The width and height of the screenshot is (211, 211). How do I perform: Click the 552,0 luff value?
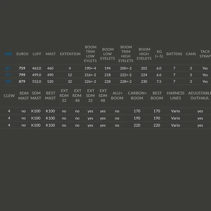[x=37, y=81]
